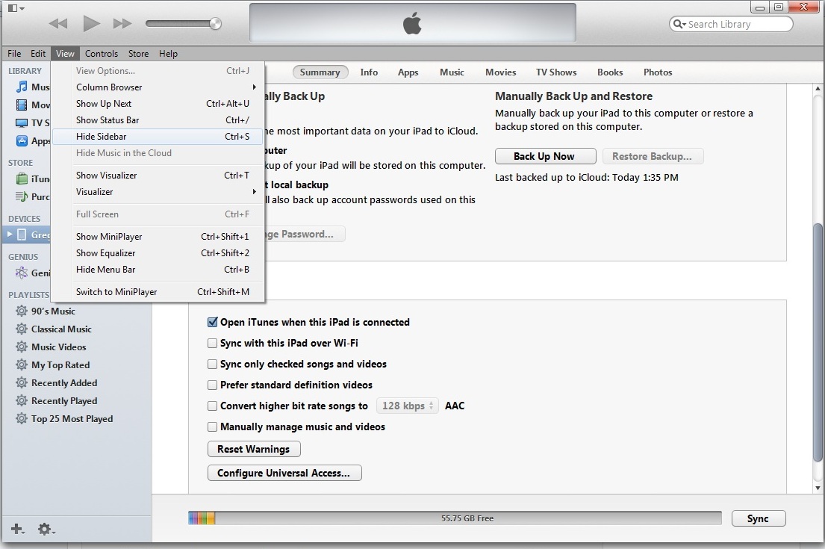825x549 pixels.
Task: Select Show MiniPlayer menu entry
Action: click(158, 237)
